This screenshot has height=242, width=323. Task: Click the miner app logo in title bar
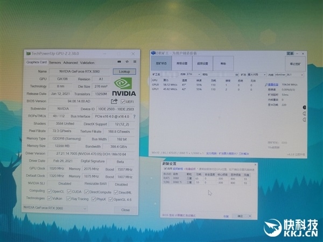pyautogui.click(x=153, y=53)
